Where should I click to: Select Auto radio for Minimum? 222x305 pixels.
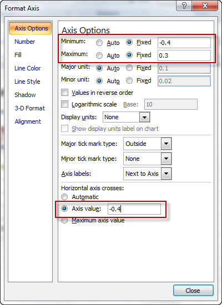click(99, 43)
